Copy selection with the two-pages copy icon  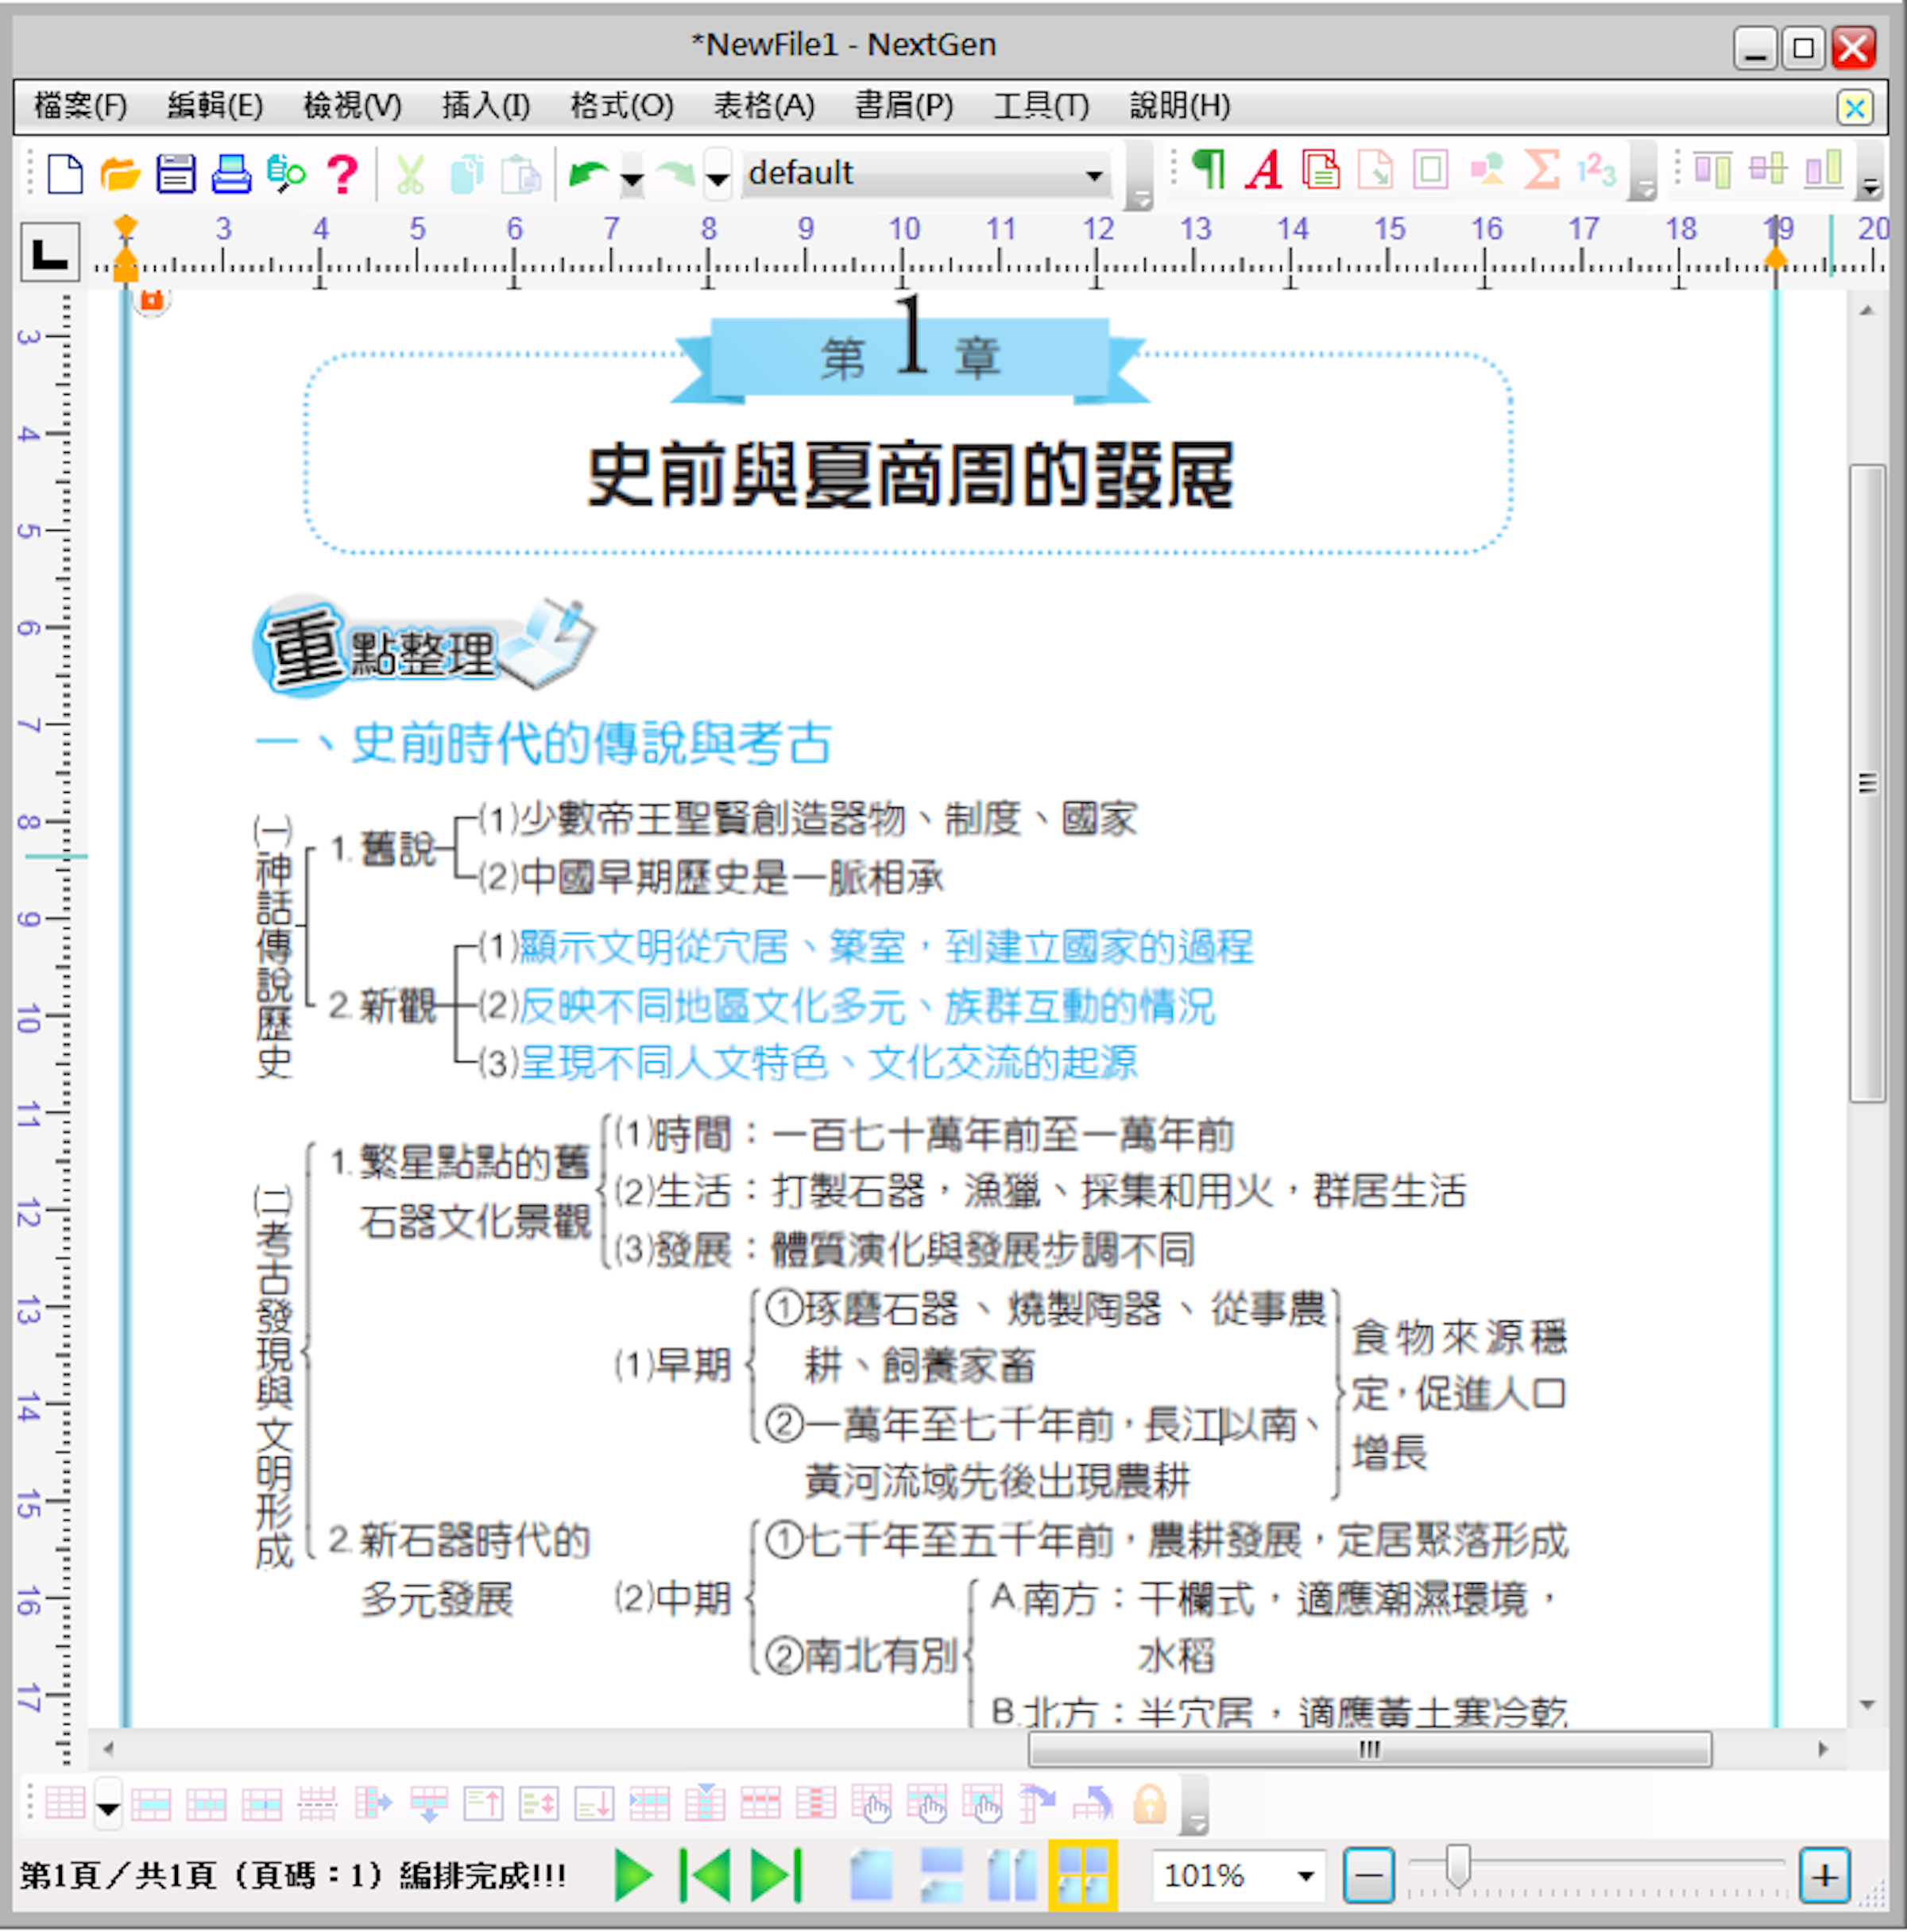tap(467, 173)
